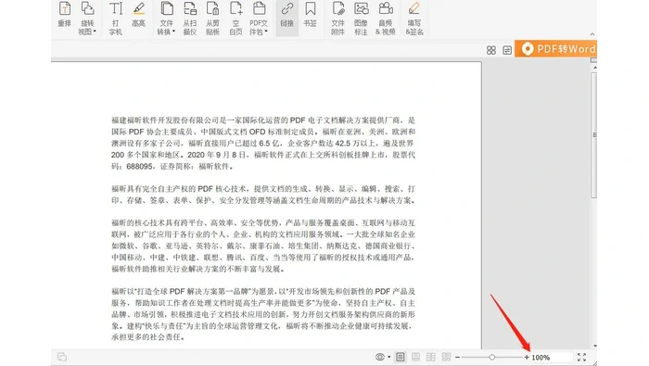Select the 重排 reflow tool

65,15
